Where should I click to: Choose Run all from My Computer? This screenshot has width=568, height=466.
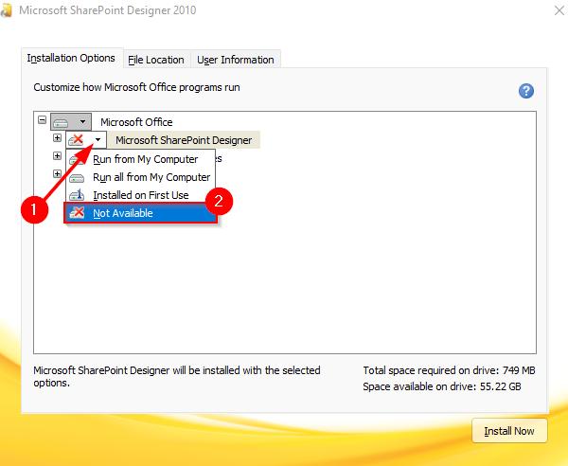click(140, 177)
